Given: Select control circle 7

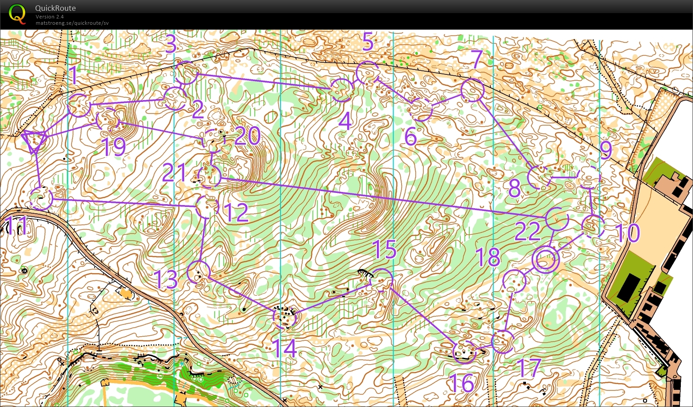Looking at the screenshot, I should [x=472, y=90].
